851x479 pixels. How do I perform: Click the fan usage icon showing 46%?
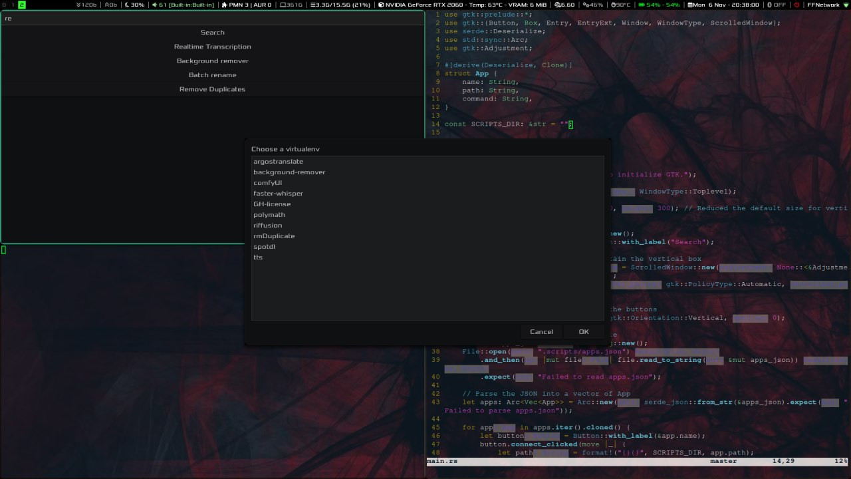point(584,5)
